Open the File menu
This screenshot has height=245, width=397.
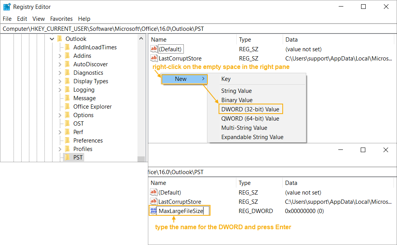click(7, 19)
